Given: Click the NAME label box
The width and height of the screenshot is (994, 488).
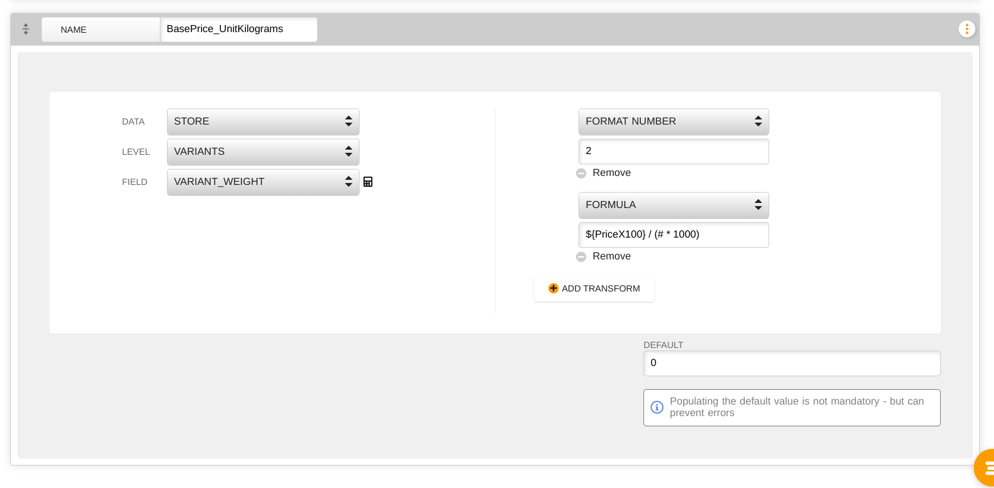Looking at the screenshot, I should [x=101, y=30].
